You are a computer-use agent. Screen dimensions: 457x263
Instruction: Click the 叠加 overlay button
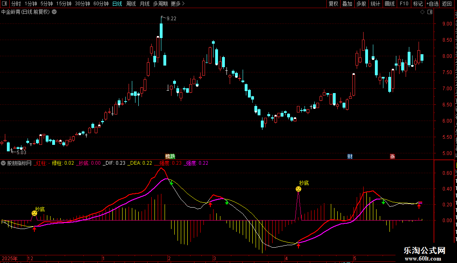coord(347,4)
